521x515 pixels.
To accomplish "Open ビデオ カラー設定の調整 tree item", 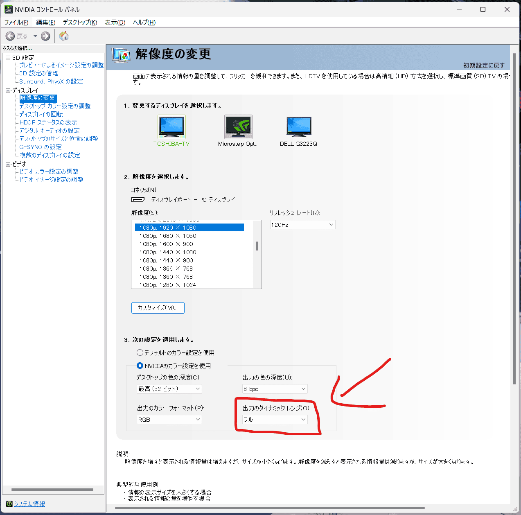I will (x=49, y=172).
